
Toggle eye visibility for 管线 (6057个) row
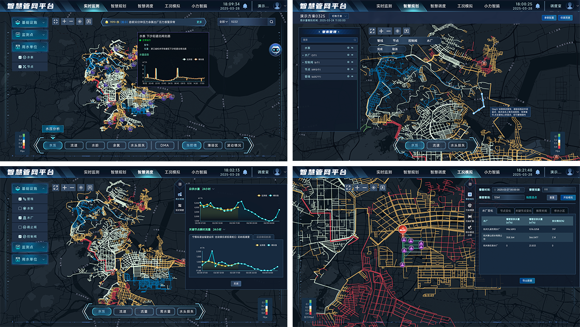pyautogui.click(x=353, y=76)
